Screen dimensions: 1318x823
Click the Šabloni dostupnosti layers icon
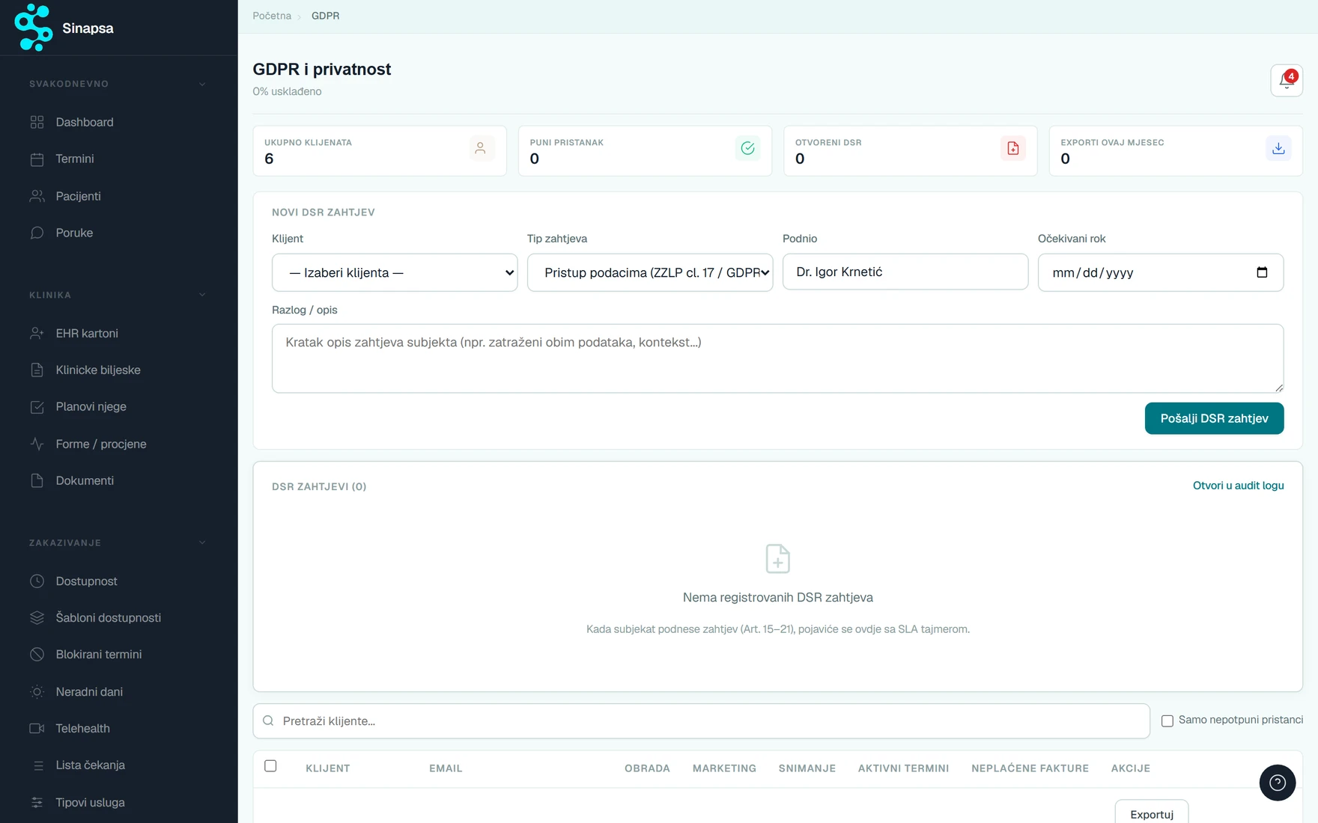(x=37, y=617)
